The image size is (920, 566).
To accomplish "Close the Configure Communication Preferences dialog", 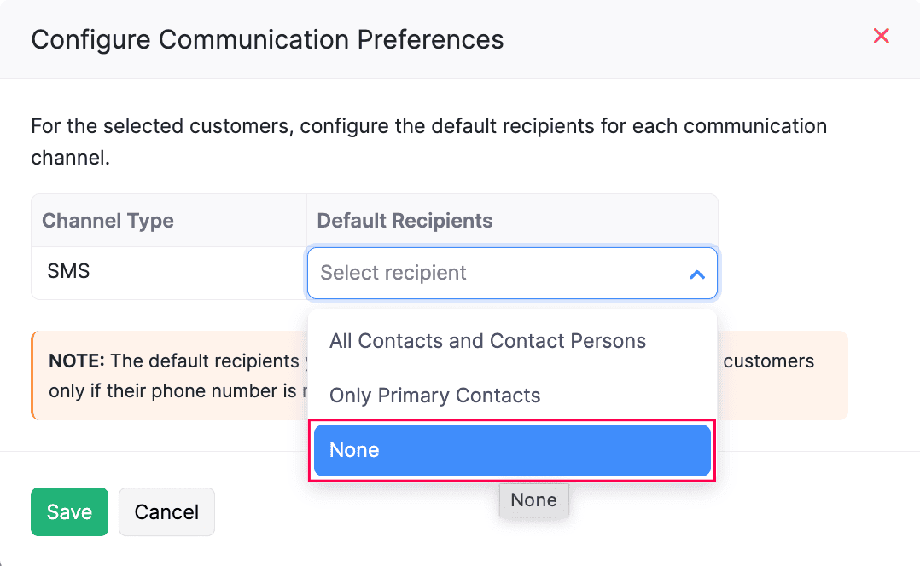I will click(x=881, y=36).
